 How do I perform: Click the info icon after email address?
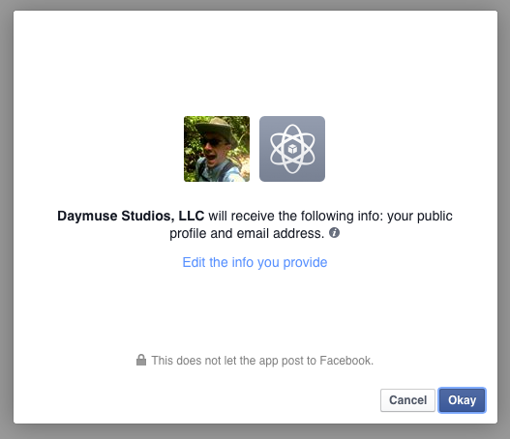[x=334, y=233]
